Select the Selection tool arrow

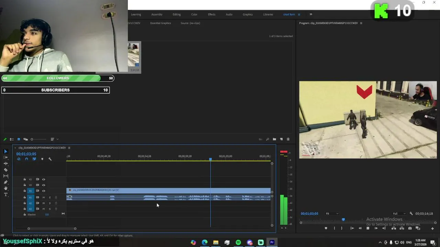point(5,151)
